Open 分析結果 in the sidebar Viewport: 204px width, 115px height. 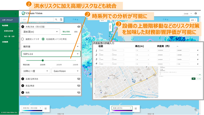coord(5,42)
